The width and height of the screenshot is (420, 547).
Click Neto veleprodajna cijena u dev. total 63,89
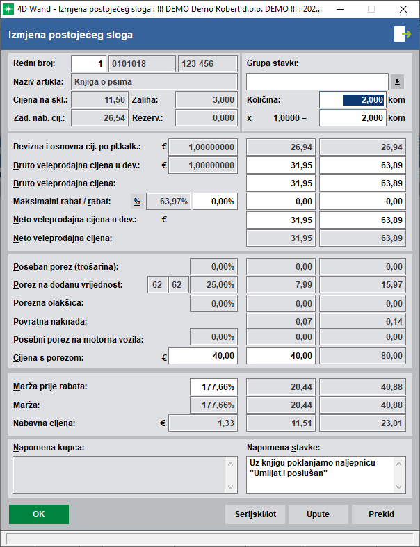tap(362, 220)
